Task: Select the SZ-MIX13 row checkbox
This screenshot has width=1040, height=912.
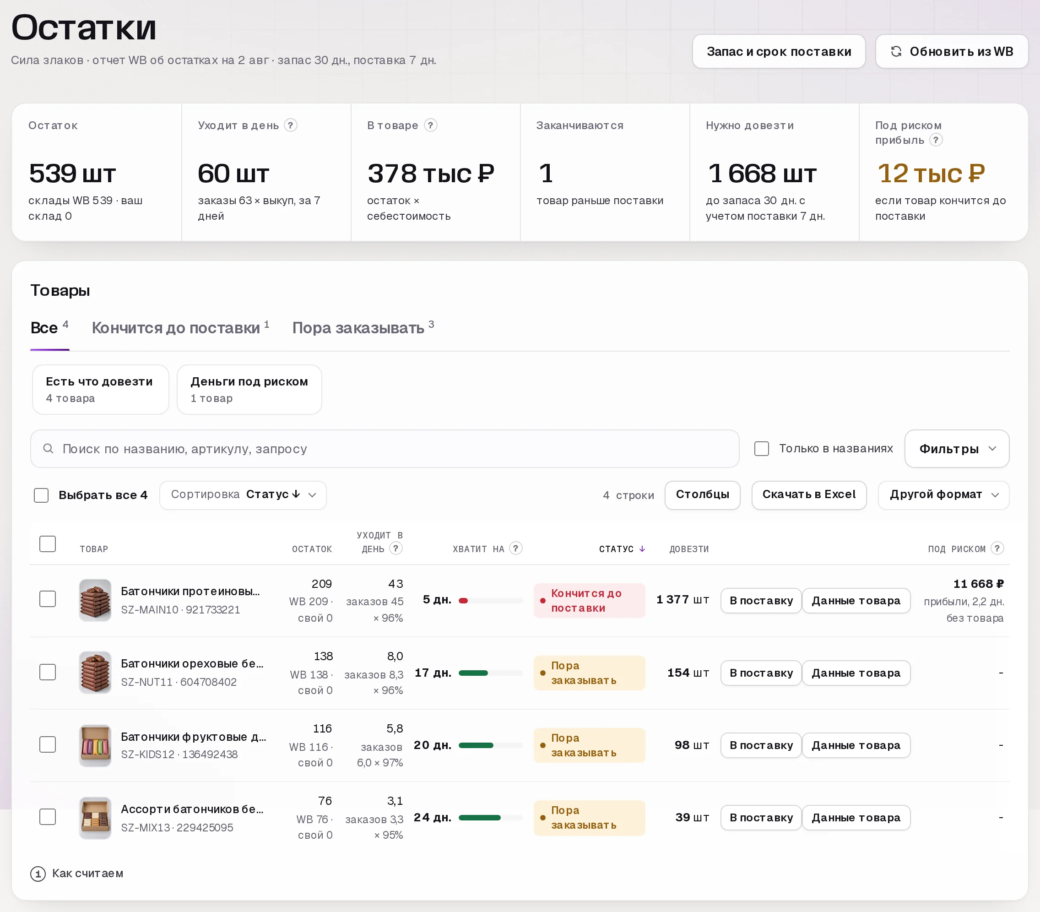Action: pyautogui.click(x=48, y=816)
